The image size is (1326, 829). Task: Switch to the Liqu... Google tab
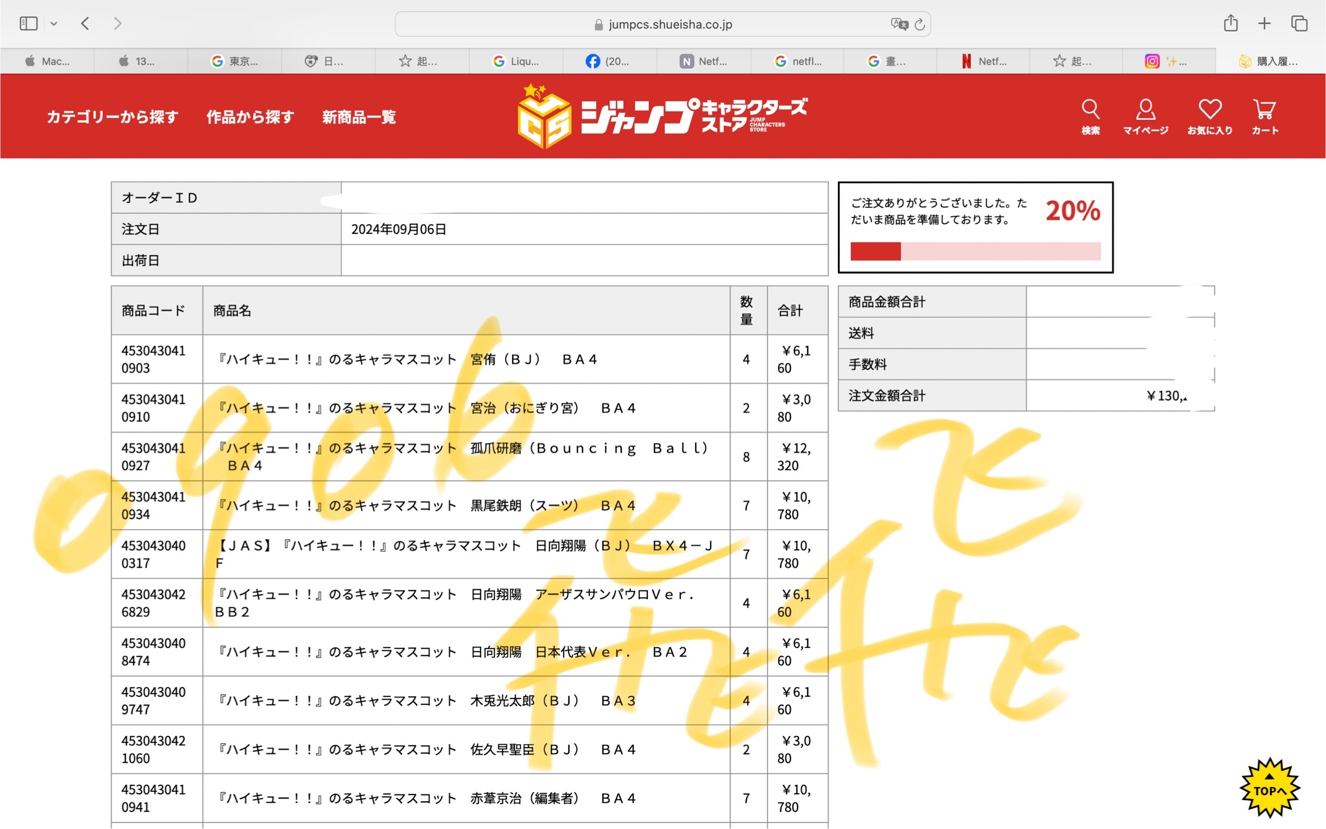(516, 61)
